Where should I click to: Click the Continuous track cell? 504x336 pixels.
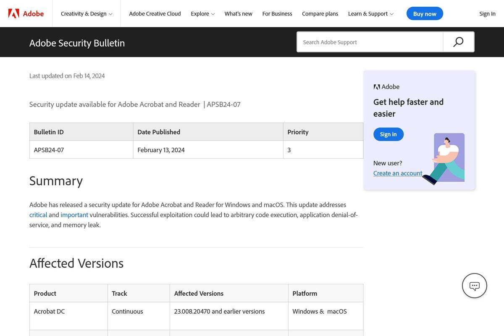pyautogui.click(x=139, y=316)
